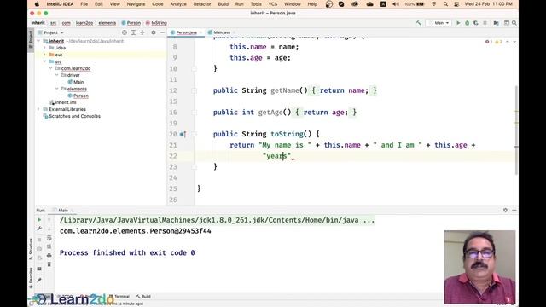Open the Terminal tool tab
The width and height of the screenshot is (546, 307).
[119, 297]
